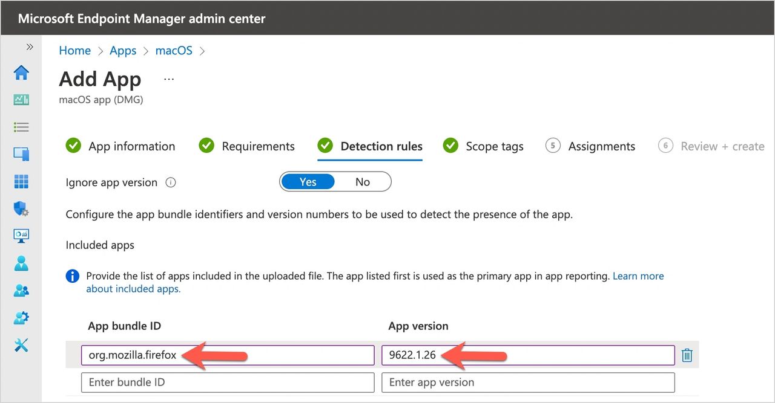The image size is (775, 403).
Task: Set Ignore app version to Yes
Action: click(308, 182)
